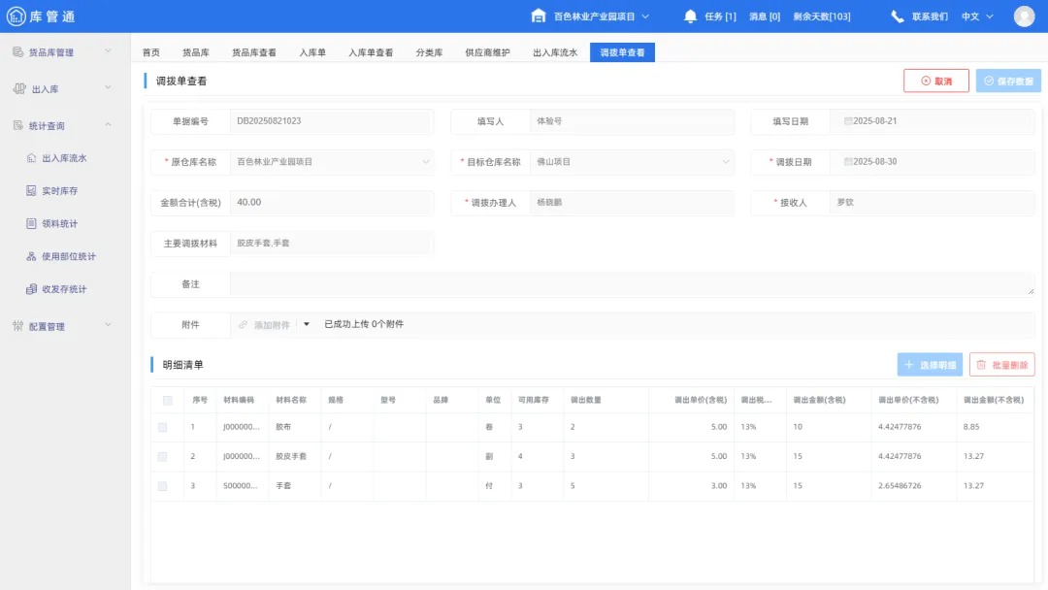Click the 选择明细 button
Screen dimensions: 1048x590
coord(931,365)
